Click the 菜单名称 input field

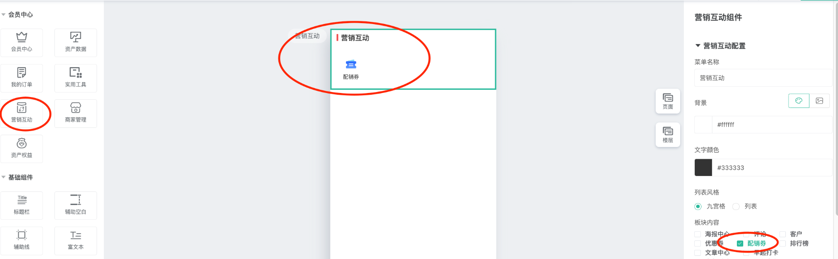[763, 78]
